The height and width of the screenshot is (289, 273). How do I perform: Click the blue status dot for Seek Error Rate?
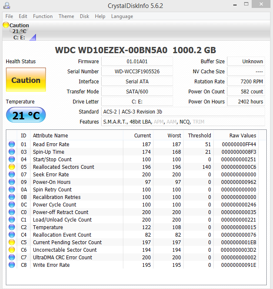(12, 174)
